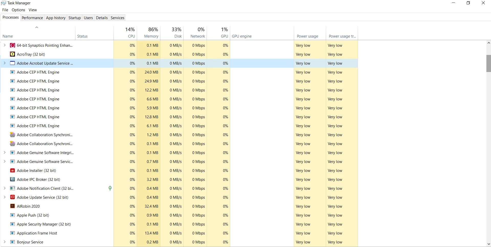Expand the Adobe Notification Client group

point(5,188)
